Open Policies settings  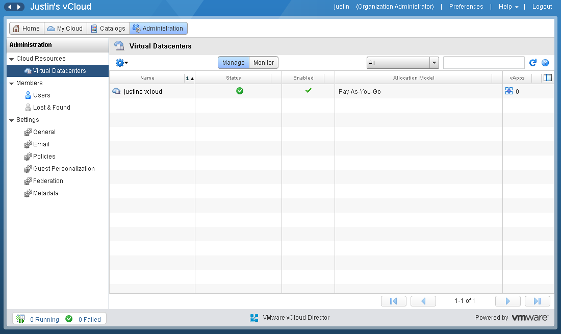(44, 156)
